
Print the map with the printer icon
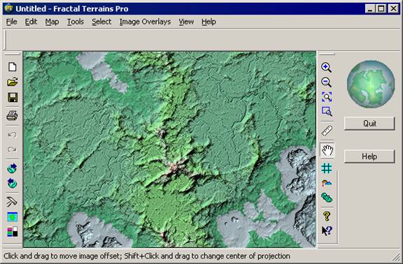pos(13,115)
